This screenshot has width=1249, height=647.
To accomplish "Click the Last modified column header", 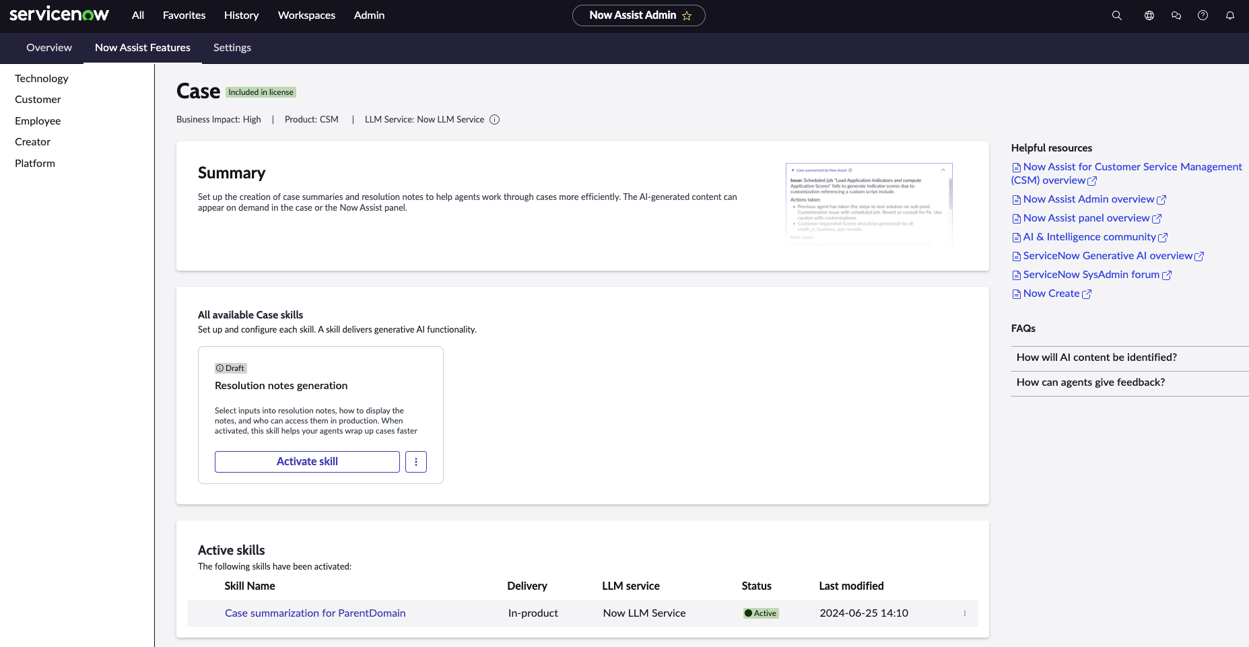I will pos(851,586).
